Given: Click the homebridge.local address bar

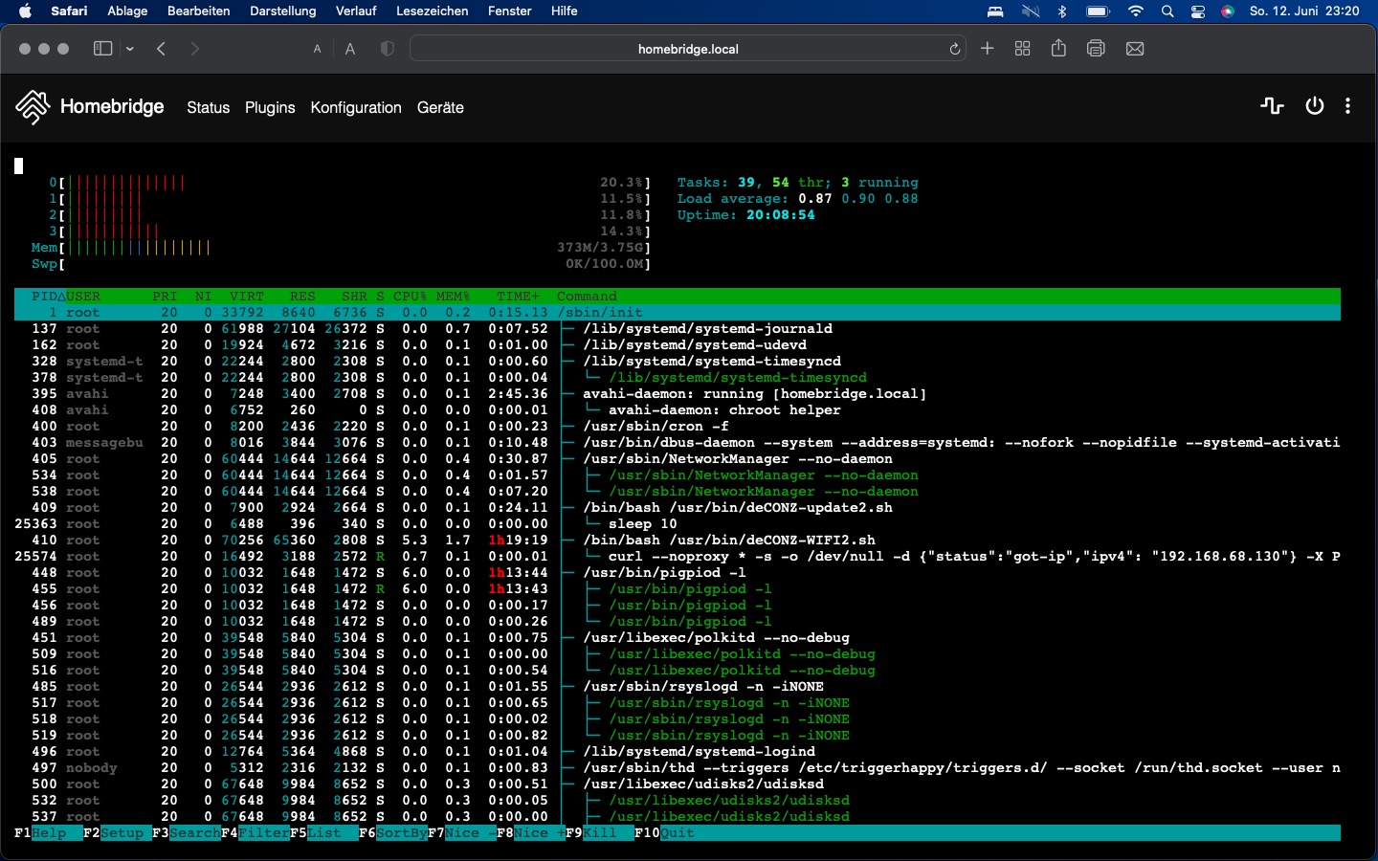Looking at the screenshot, I should tap(687, 49).
